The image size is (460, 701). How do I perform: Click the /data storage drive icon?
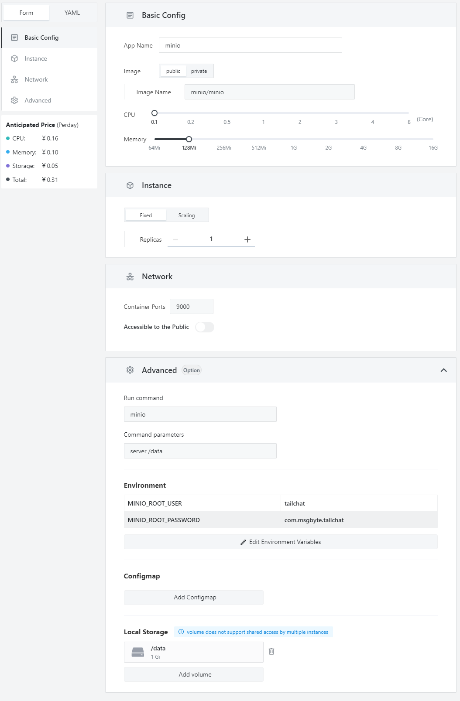[138, 652]
